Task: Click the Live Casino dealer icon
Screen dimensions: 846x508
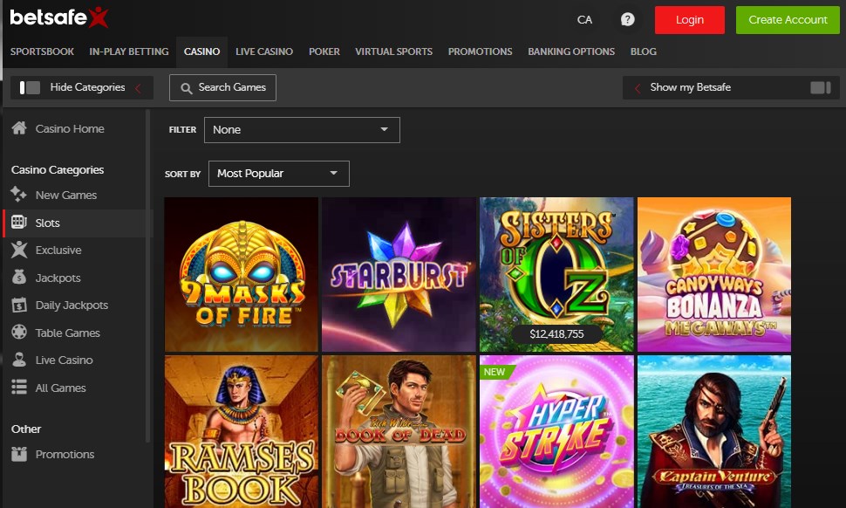Action: pyautogui.click(x=19, y=360)
